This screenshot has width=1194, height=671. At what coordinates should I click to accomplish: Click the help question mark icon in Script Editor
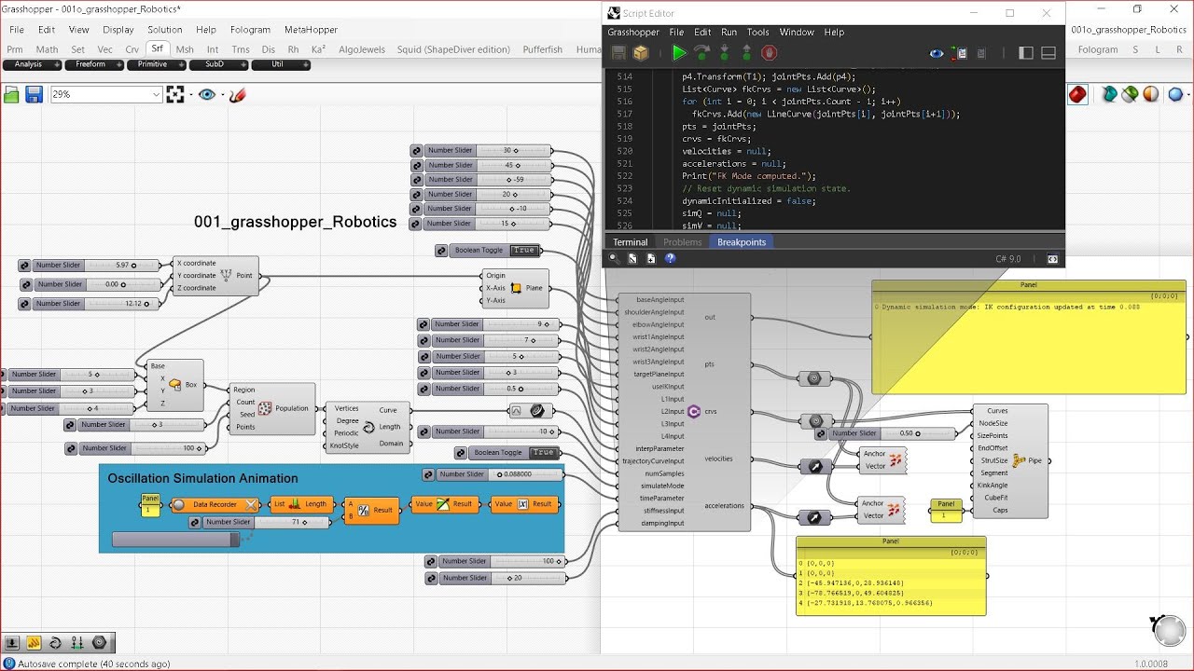coord(670,259)
